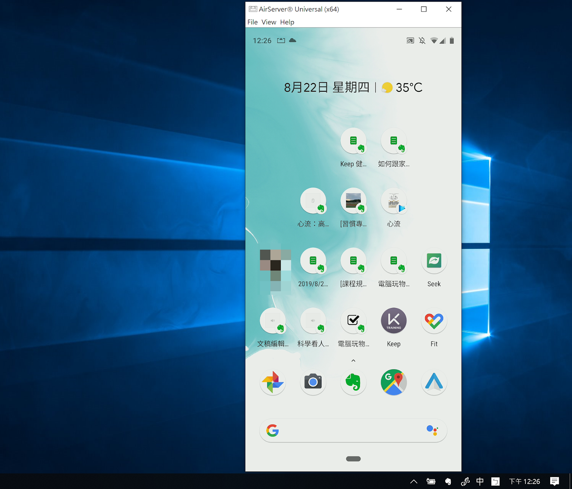572x489 pixels.
Task: Open Google Photos from the dock
Action: click(273, 382)
